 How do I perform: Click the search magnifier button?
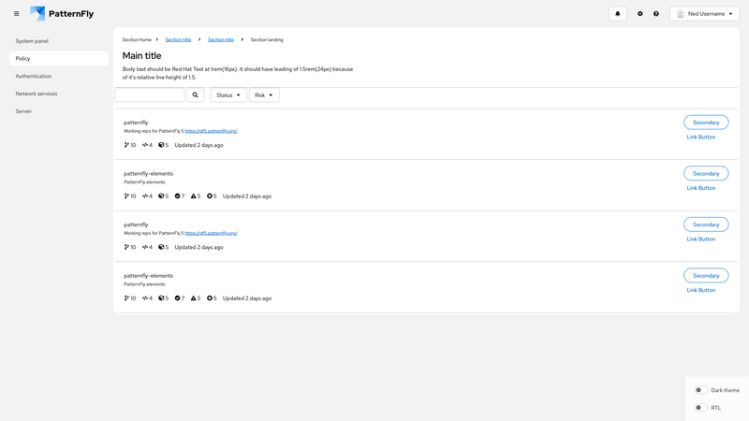(x=196, y=95)
